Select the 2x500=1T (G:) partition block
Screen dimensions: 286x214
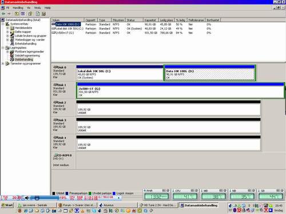click(x=180, y=91)
